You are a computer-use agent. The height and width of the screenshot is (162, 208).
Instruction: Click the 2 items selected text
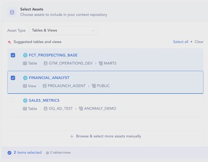pyautogui.click(x=28, y=152)
